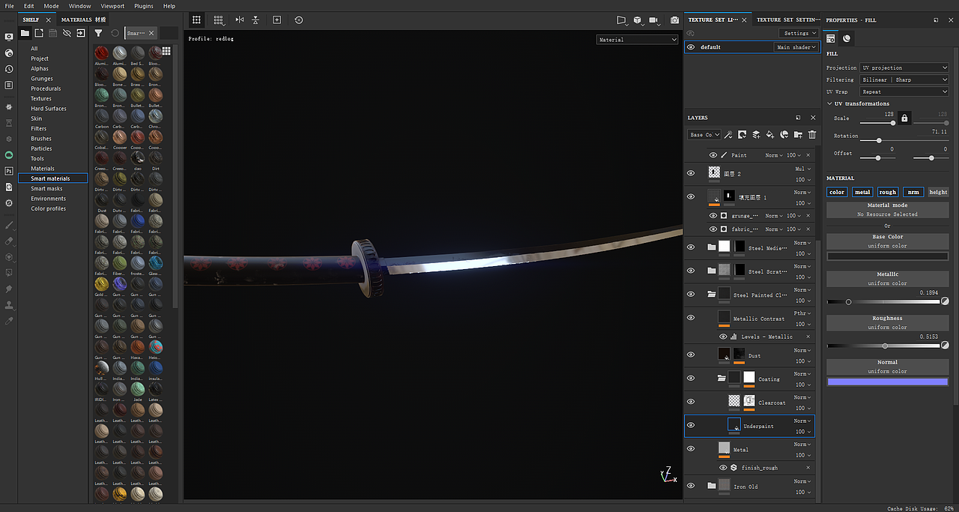The image size is (959, 512).
Task: Select the Eraser tool
Action: coord(9,241)
